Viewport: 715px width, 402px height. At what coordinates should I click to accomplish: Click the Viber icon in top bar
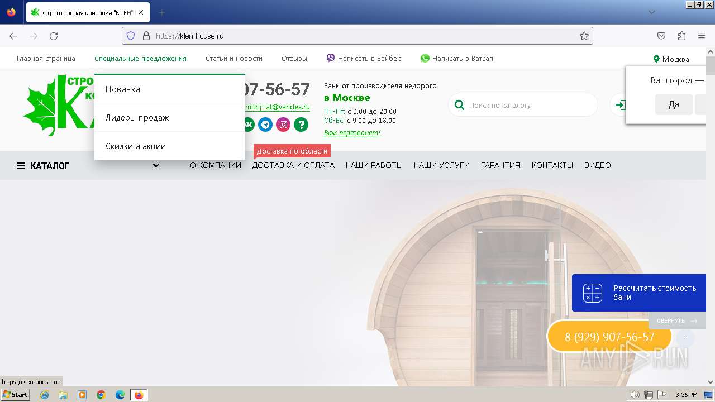(331, 58)
